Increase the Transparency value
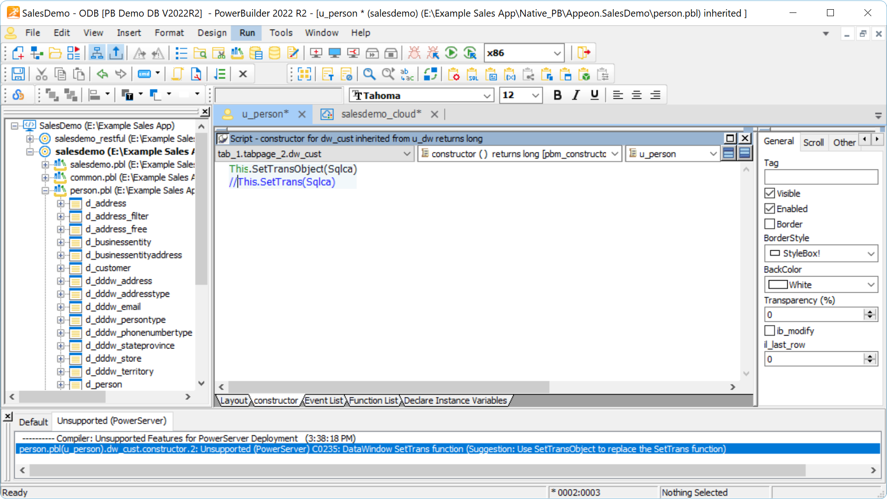Image resolution: width=887 pixels, height=499 pixels. [x=870, y=312]
